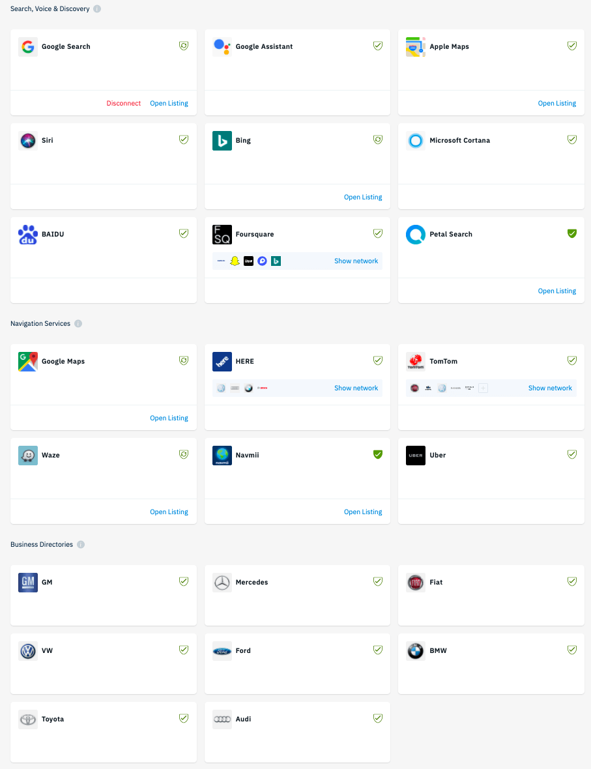Click the Waze logo icon
This screenshot has height=769, width=591.
click(x=28, y=455)
